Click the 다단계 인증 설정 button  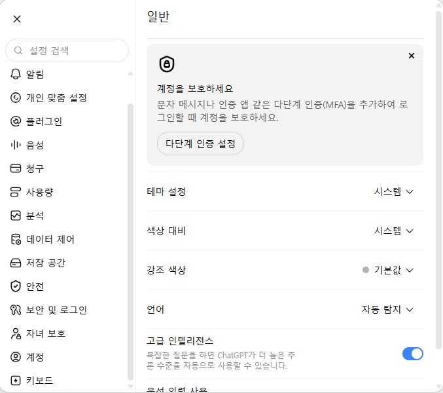(200, 143)
